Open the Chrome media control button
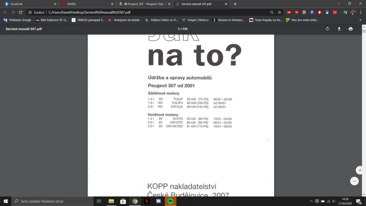Screen dimensions: 366x206 point(345,12)
